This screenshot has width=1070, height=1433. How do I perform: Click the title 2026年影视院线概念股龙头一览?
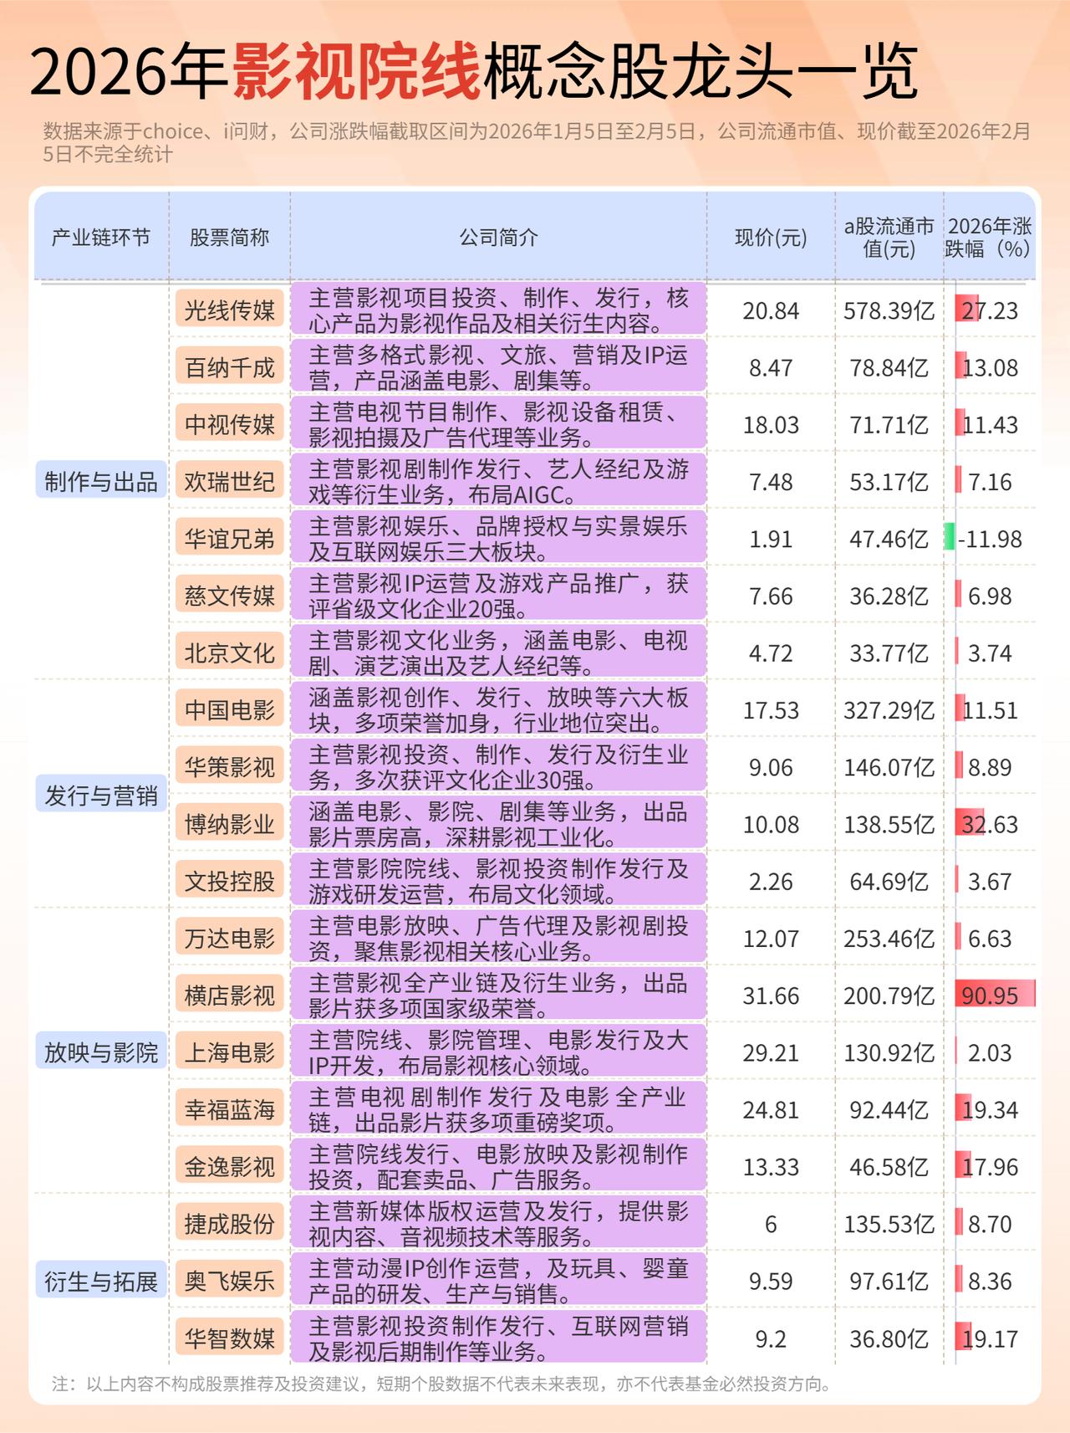tap(474, 71)
